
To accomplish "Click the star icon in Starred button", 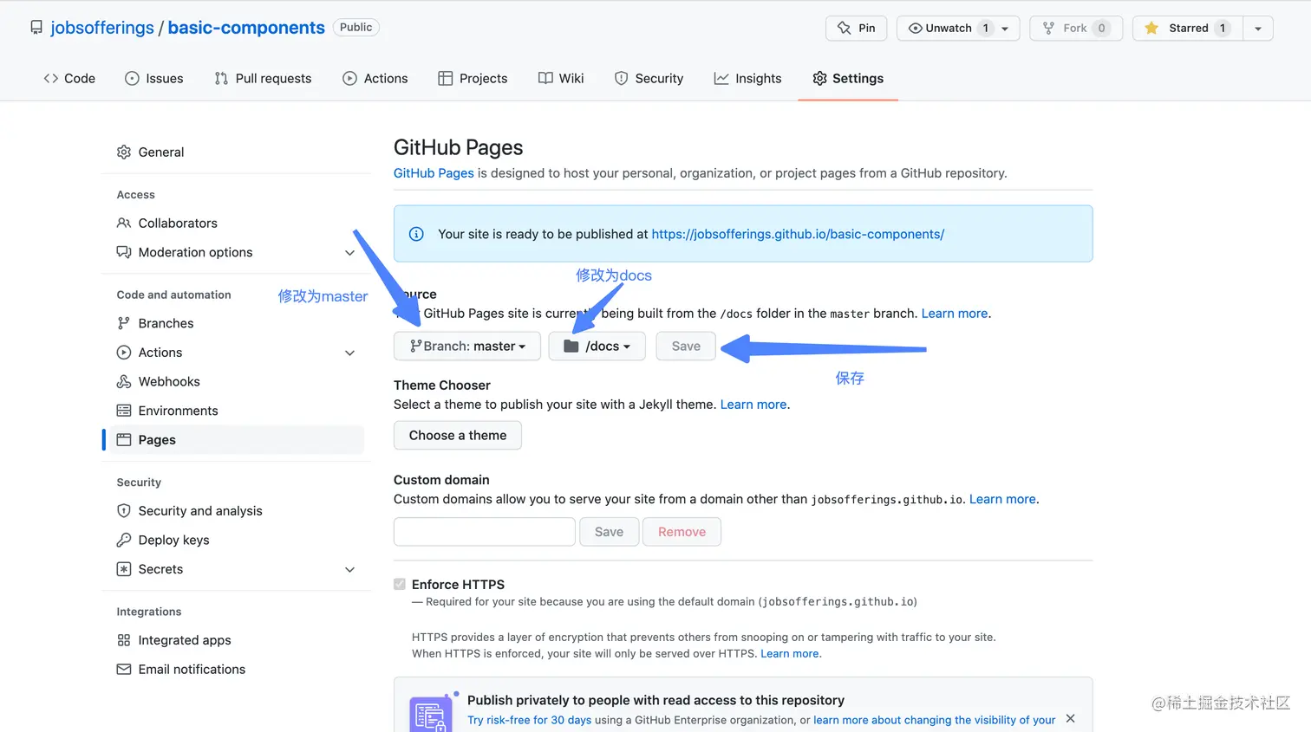I will [1151, 28].
